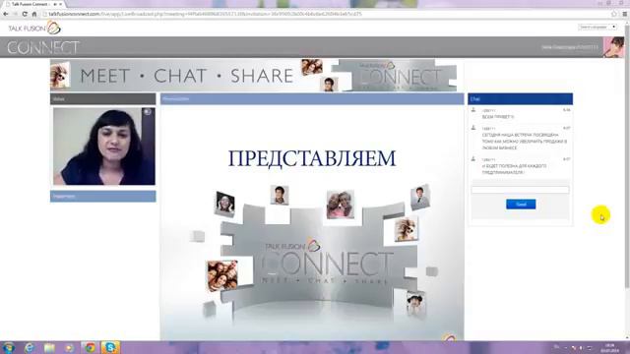Click the presenter webcam video
This screenshot has width=630, height=354.
click(x=104, y=147)
